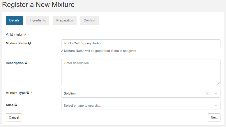Viewport: 226px width, 127px height.
Task: Click the Mixture Type help icon
Action: [28, 93]
